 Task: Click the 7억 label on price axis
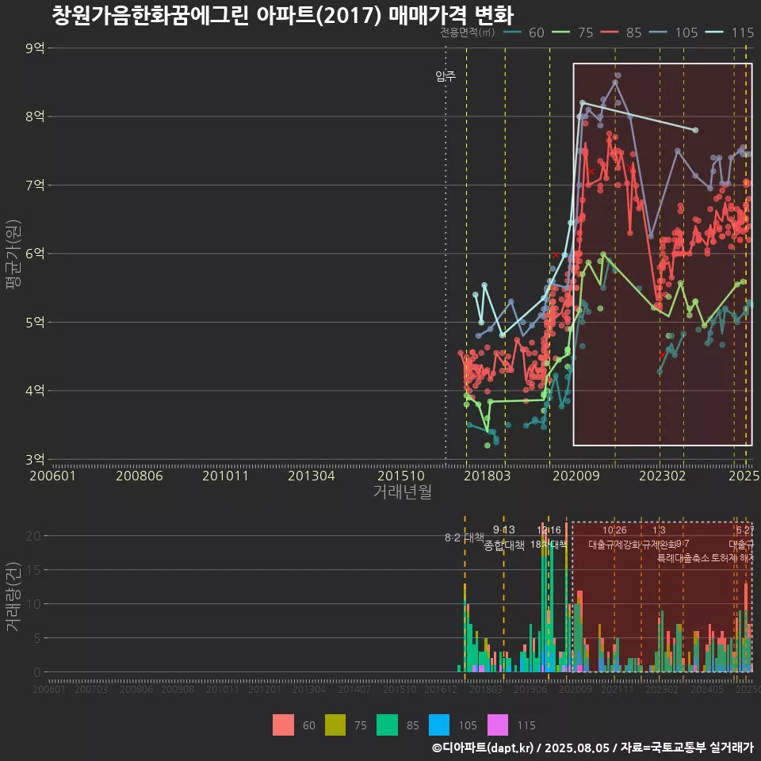coord(35,185)
